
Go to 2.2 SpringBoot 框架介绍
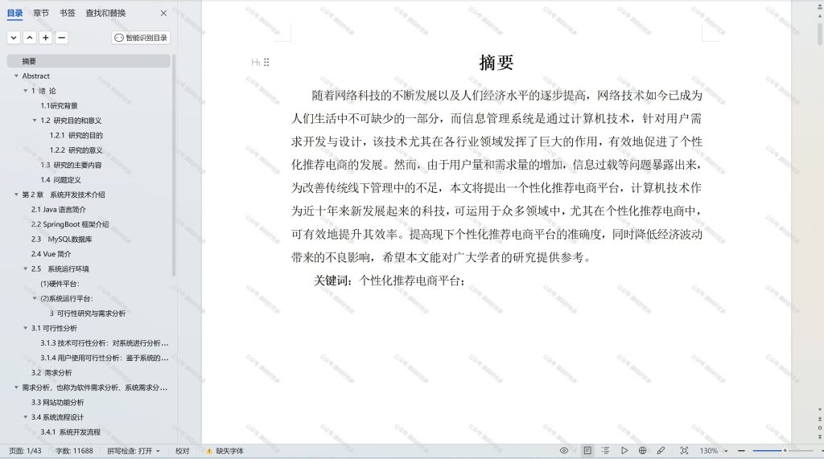pos(70,224)
